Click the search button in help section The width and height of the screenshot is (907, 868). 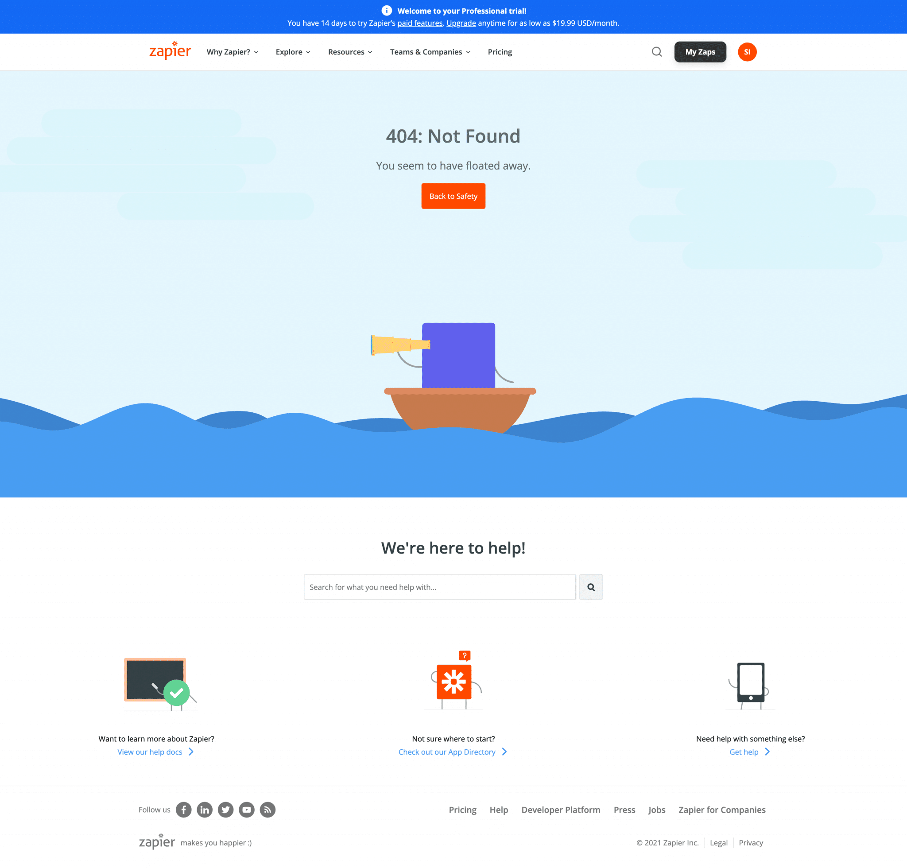[591, 587]
